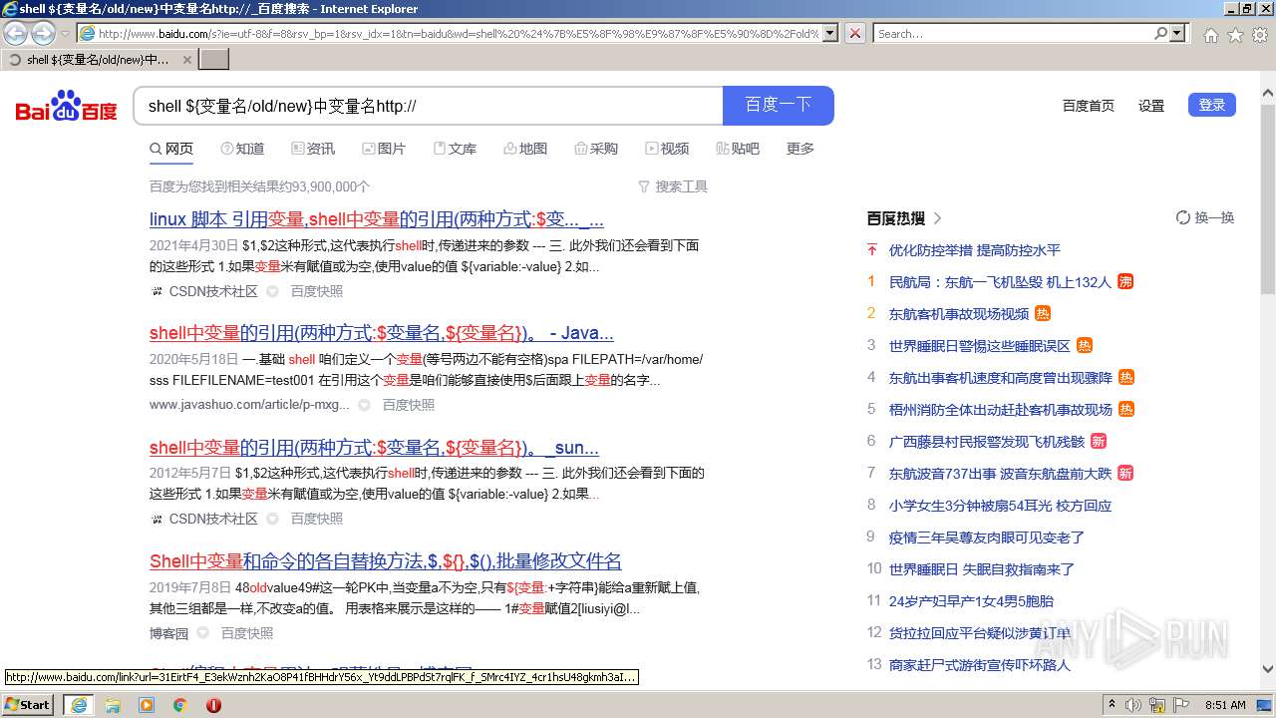
Task: Switch to the 地图 tab
Action: coord(525,149)
